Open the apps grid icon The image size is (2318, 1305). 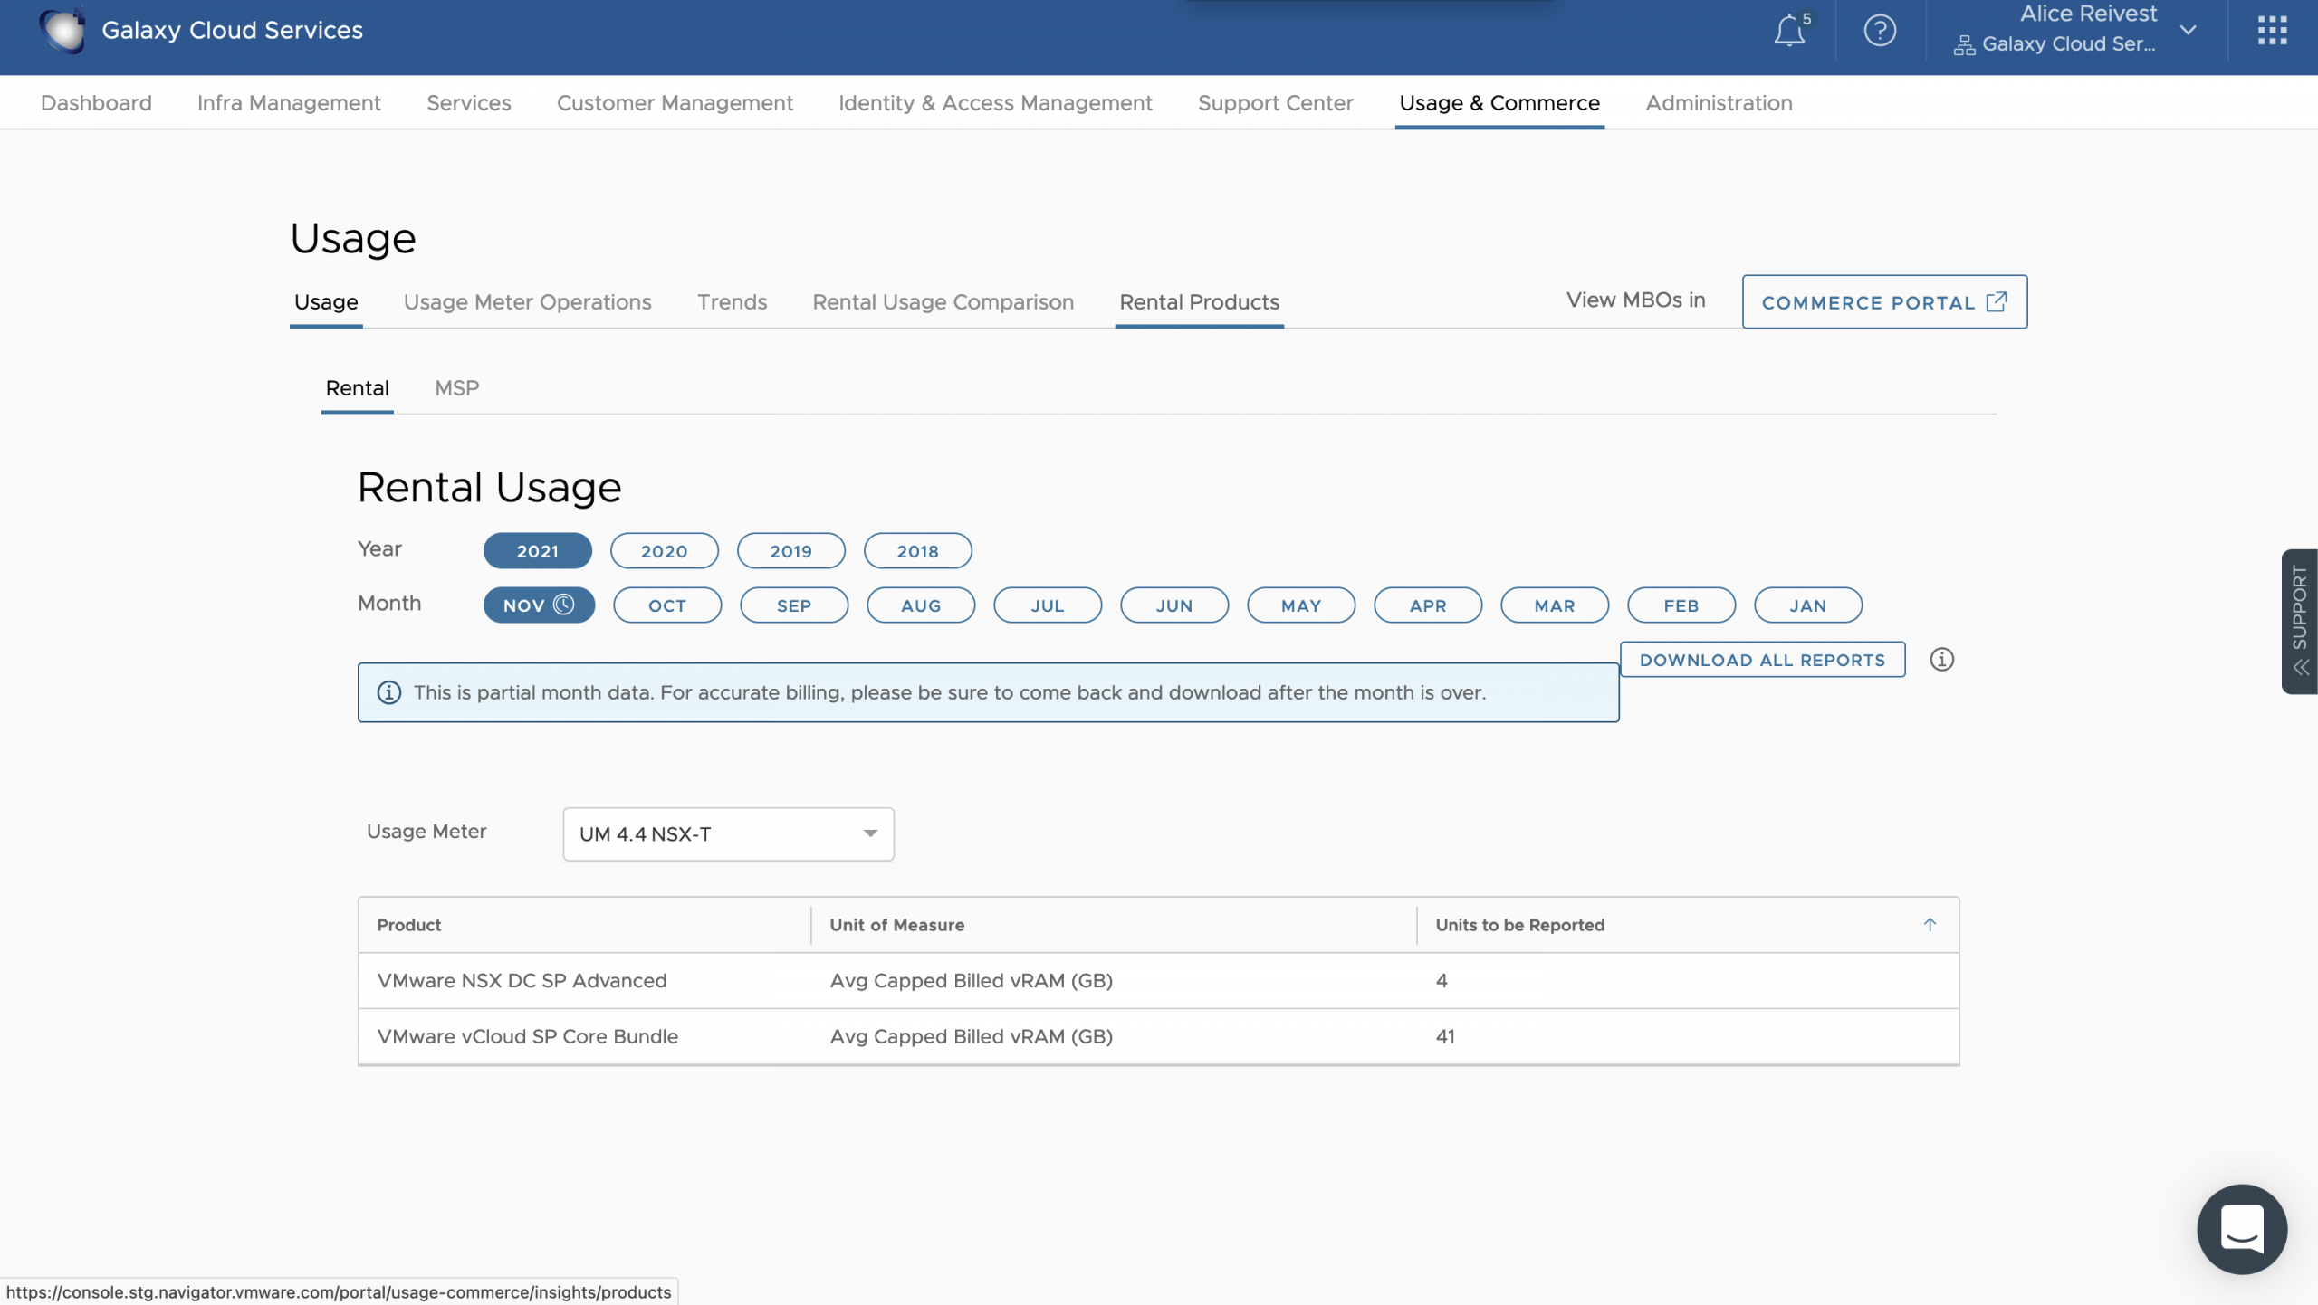pos(2272,31)
